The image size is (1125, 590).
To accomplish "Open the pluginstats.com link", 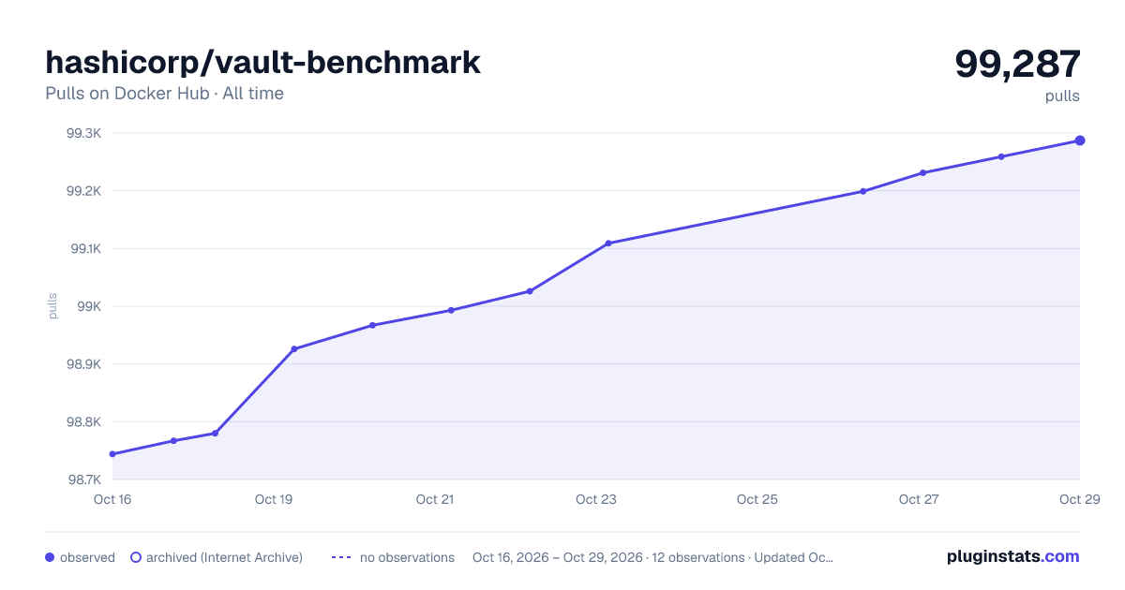I will (1012, 556).
